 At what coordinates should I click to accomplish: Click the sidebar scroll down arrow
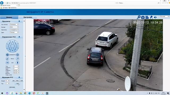(x=24, y=89)
